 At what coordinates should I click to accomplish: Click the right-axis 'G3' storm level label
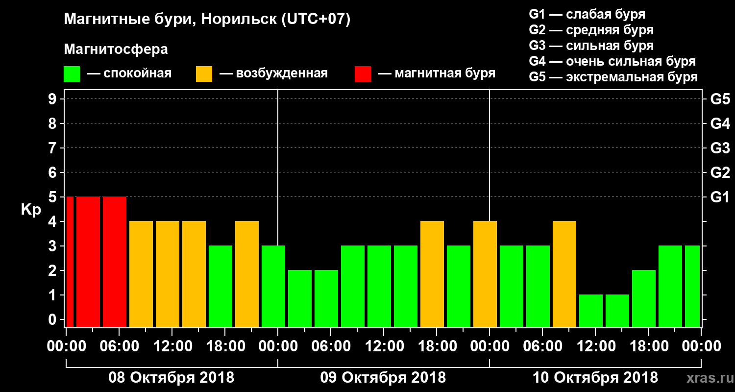click(720, 148)
